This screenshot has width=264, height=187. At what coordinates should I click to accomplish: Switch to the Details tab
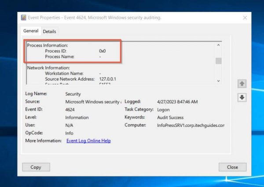49,32
